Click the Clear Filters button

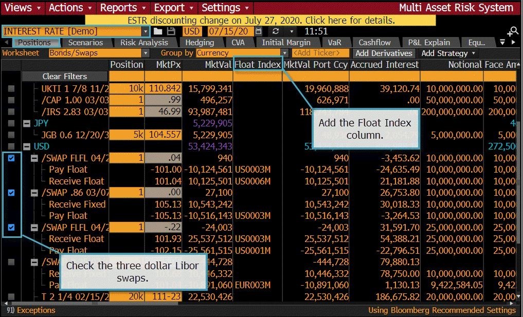click(x=65, y=77)
